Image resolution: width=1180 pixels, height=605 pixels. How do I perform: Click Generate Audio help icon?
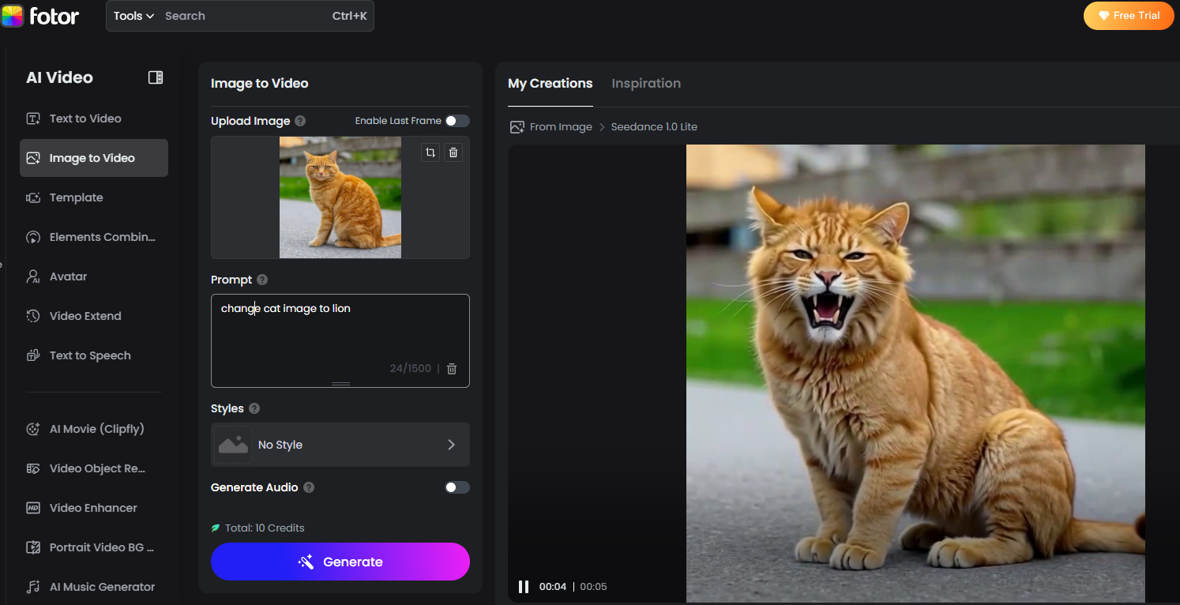[x=309, y=487]
